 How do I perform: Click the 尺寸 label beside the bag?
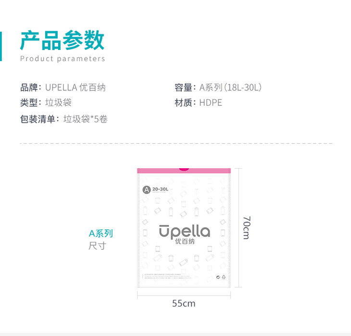97,246
